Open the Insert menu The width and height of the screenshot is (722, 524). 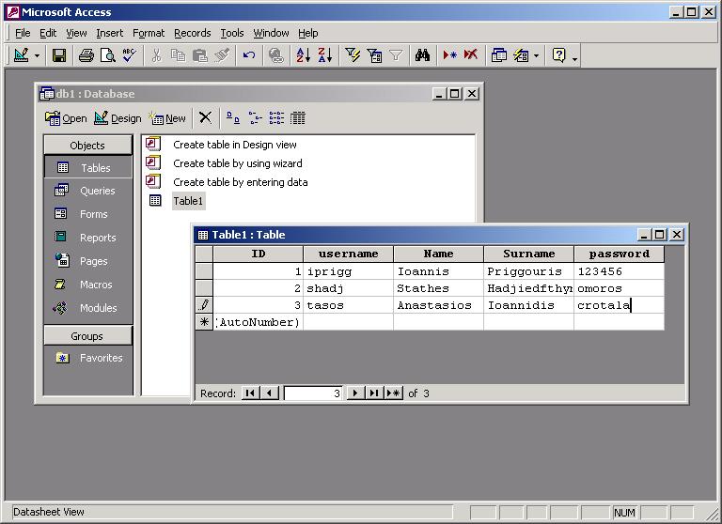pyautogui.click(x=110, y=33)
